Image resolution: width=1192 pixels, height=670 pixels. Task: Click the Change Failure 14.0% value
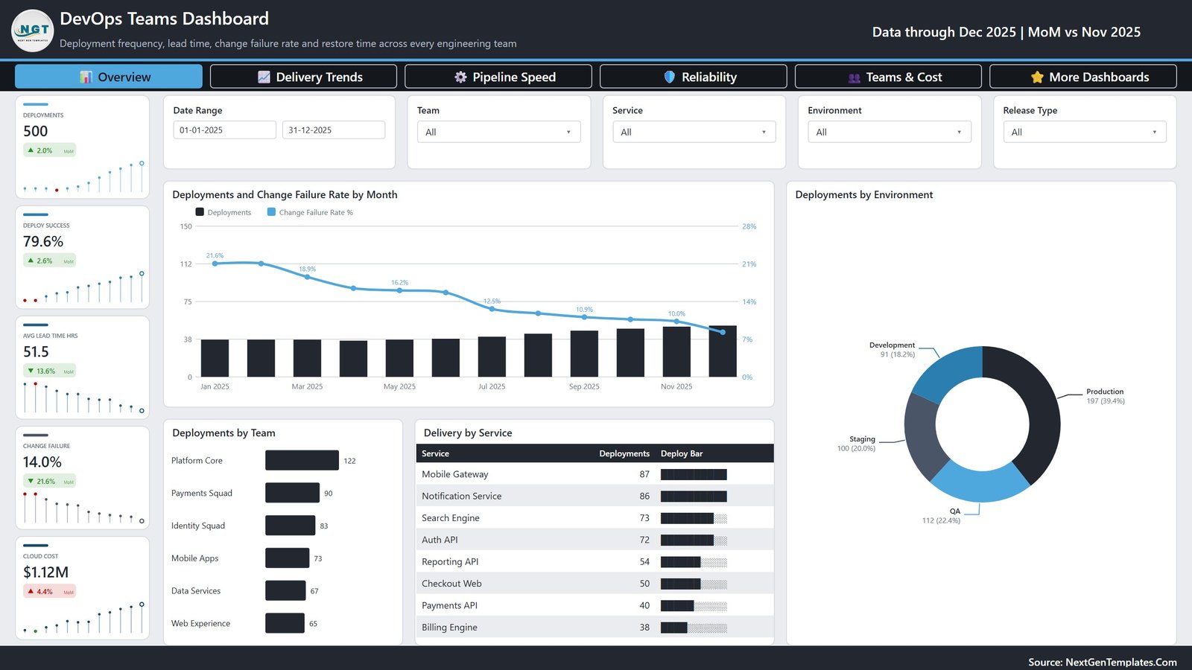click(42, 462)
